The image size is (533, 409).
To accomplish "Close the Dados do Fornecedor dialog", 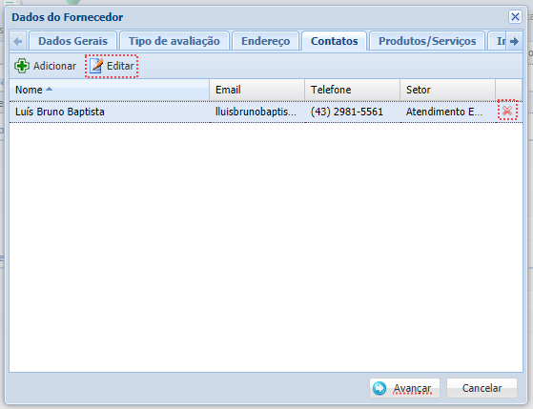I will (515, 16).
